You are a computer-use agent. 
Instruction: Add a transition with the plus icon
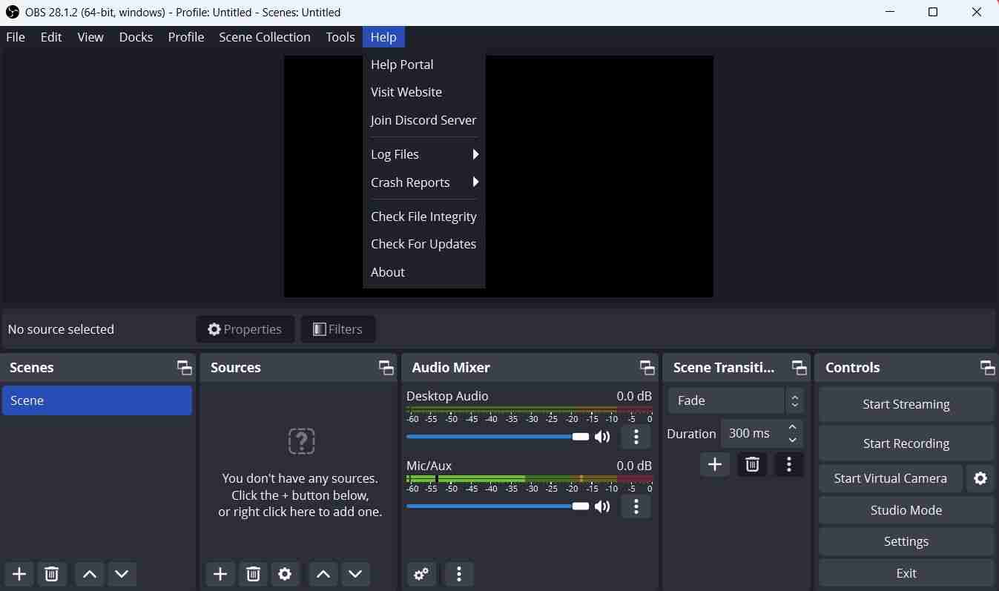714,464
